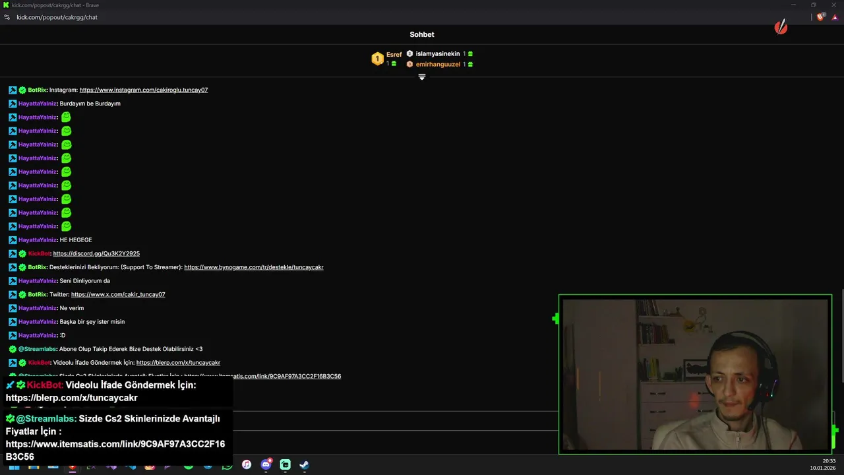The height and width of the screenshot is (475, 844).
Task: Click HayattaYalniz on ':D' message
Action: [38, 335]
